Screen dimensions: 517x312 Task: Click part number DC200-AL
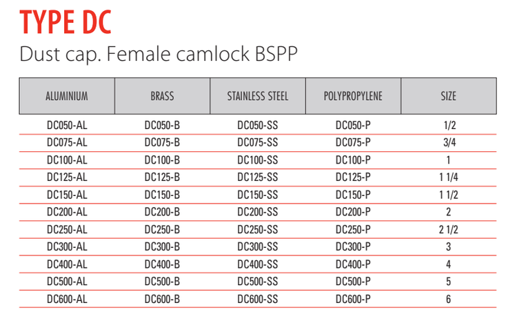(x=66, y=212)
